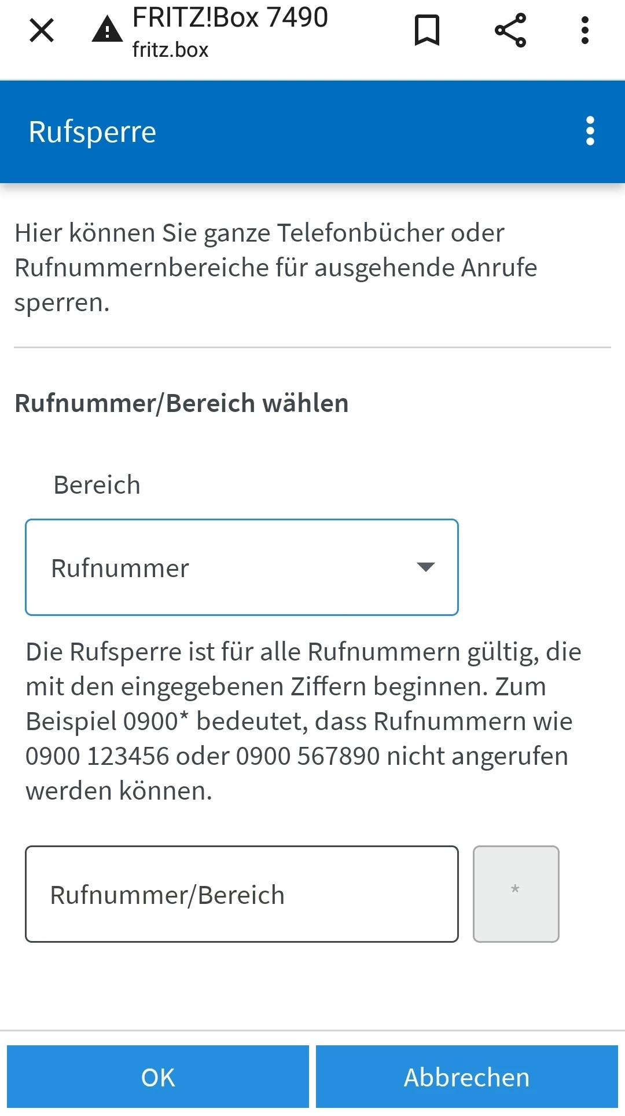Click the dropdown arrow in the Bereich selector
Image resolution: width=625 pixels, height=1116 pixels.
[x=426, y=567]
